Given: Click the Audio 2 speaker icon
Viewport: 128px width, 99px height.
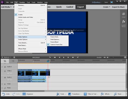Looking at the screenshot, I should (x=5, y=67).
